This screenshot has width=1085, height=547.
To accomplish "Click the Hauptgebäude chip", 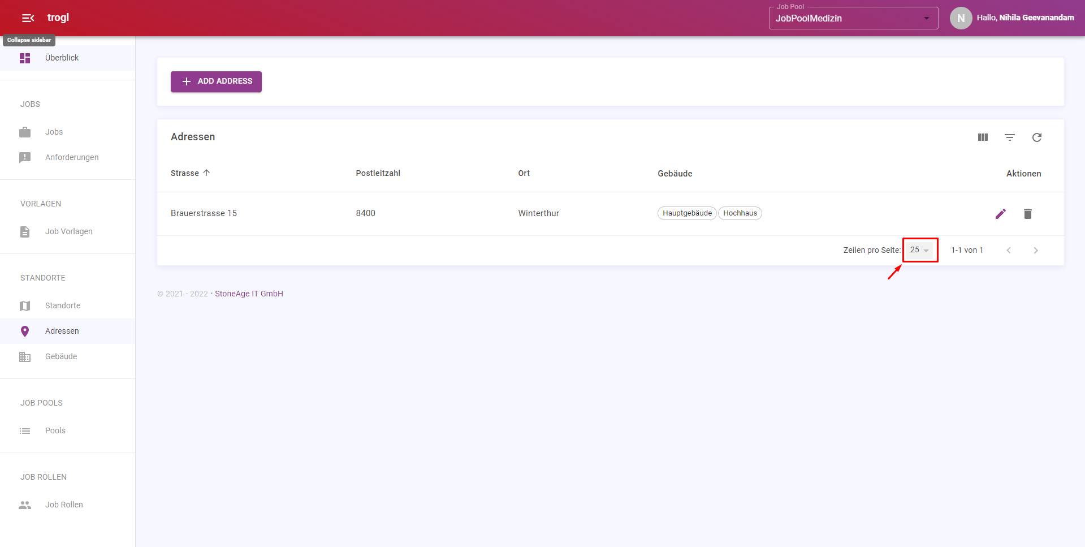I will pyautogui.click(x=687, y=213).
